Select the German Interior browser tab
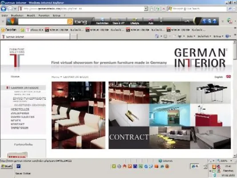 pos(36,36)
